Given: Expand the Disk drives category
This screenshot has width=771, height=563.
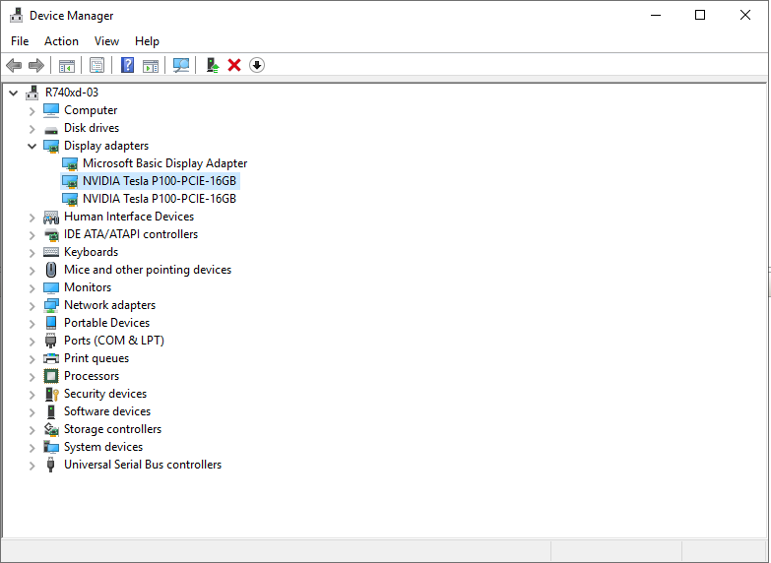Looking at the screenshot, I should pos(32,128).
